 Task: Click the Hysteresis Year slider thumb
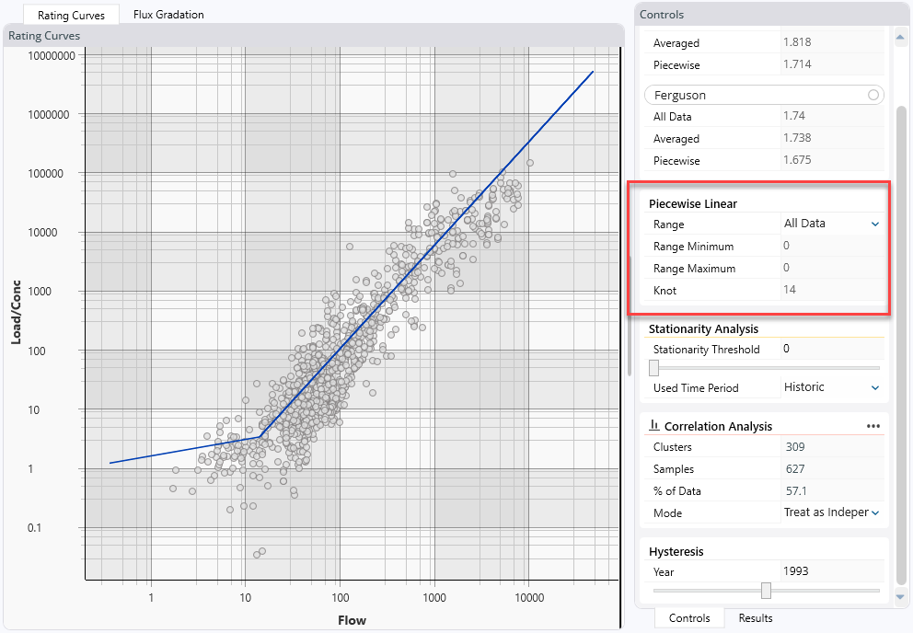pyautogui.click(x=766, y=591)
